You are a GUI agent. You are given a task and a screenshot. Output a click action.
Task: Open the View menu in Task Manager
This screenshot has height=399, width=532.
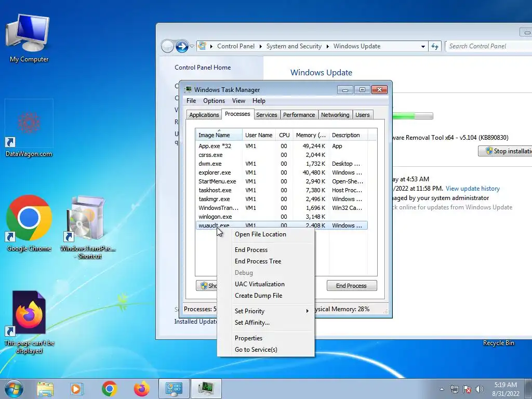click(x=238, y=101)
